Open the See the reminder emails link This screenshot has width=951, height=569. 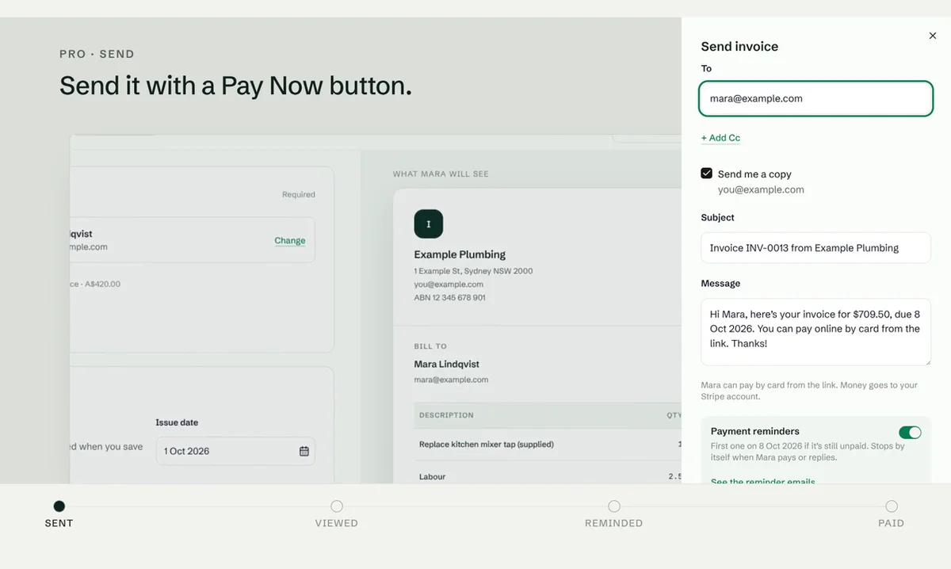(x=762, y=481)
